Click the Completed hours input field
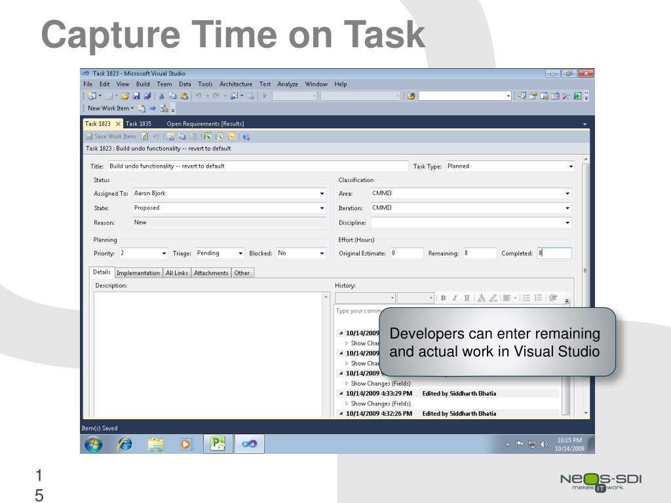The image size is (671, 503). [x=554, y=253]
